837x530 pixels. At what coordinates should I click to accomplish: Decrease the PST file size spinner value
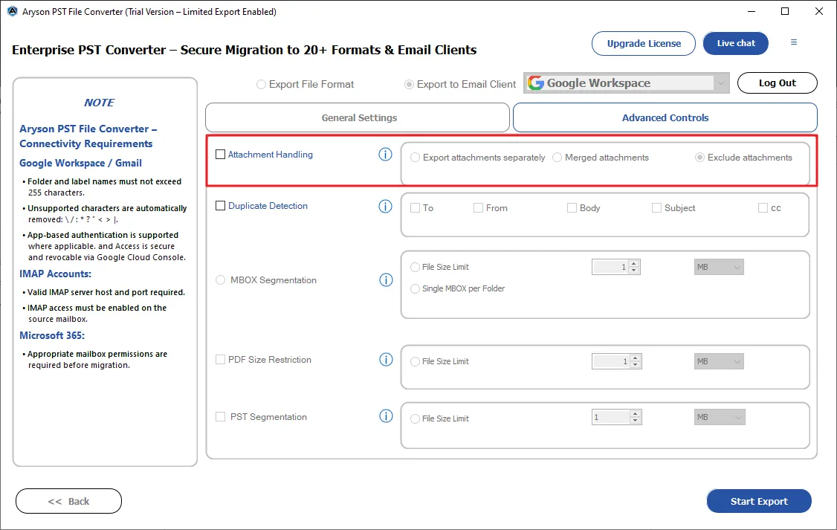[636, 421]
